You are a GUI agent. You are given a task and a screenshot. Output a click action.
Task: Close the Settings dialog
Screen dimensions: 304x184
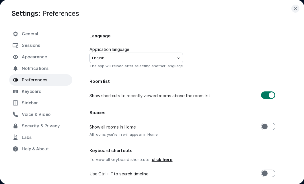tap(295, 9)
